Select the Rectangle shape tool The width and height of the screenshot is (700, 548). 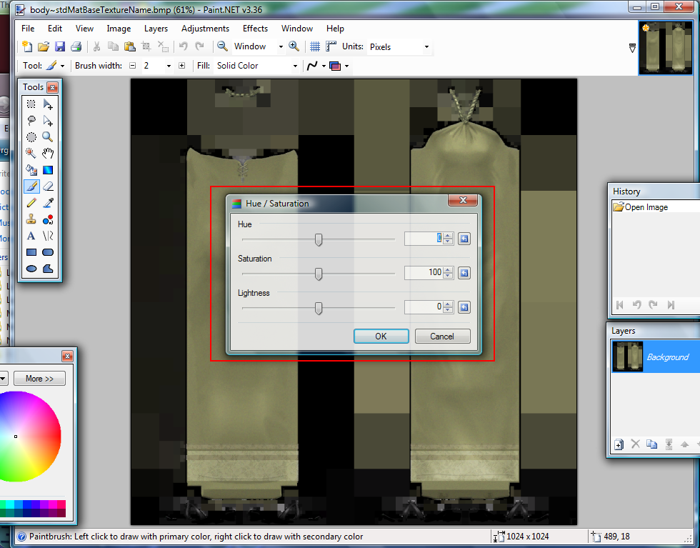[31, 252]
